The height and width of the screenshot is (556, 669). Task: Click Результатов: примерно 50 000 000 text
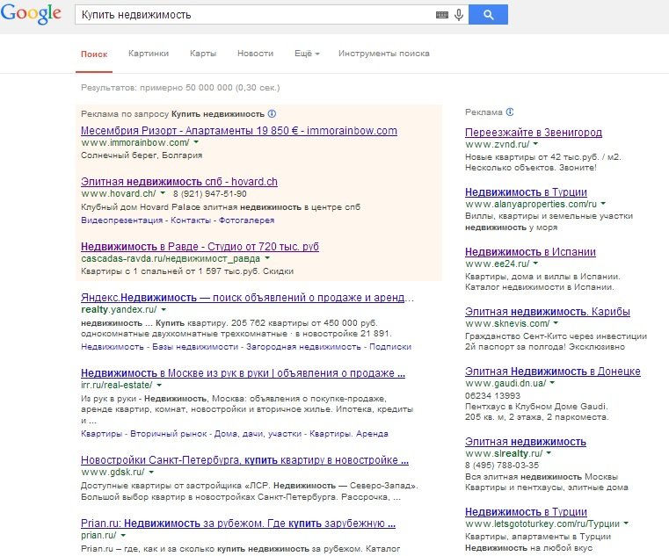click(180, 88)
